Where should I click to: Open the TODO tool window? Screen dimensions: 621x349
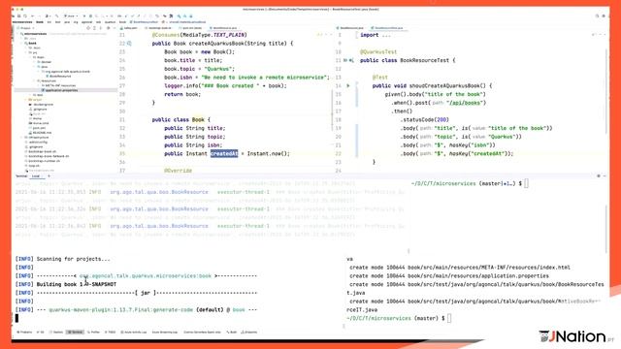(111, 332)
